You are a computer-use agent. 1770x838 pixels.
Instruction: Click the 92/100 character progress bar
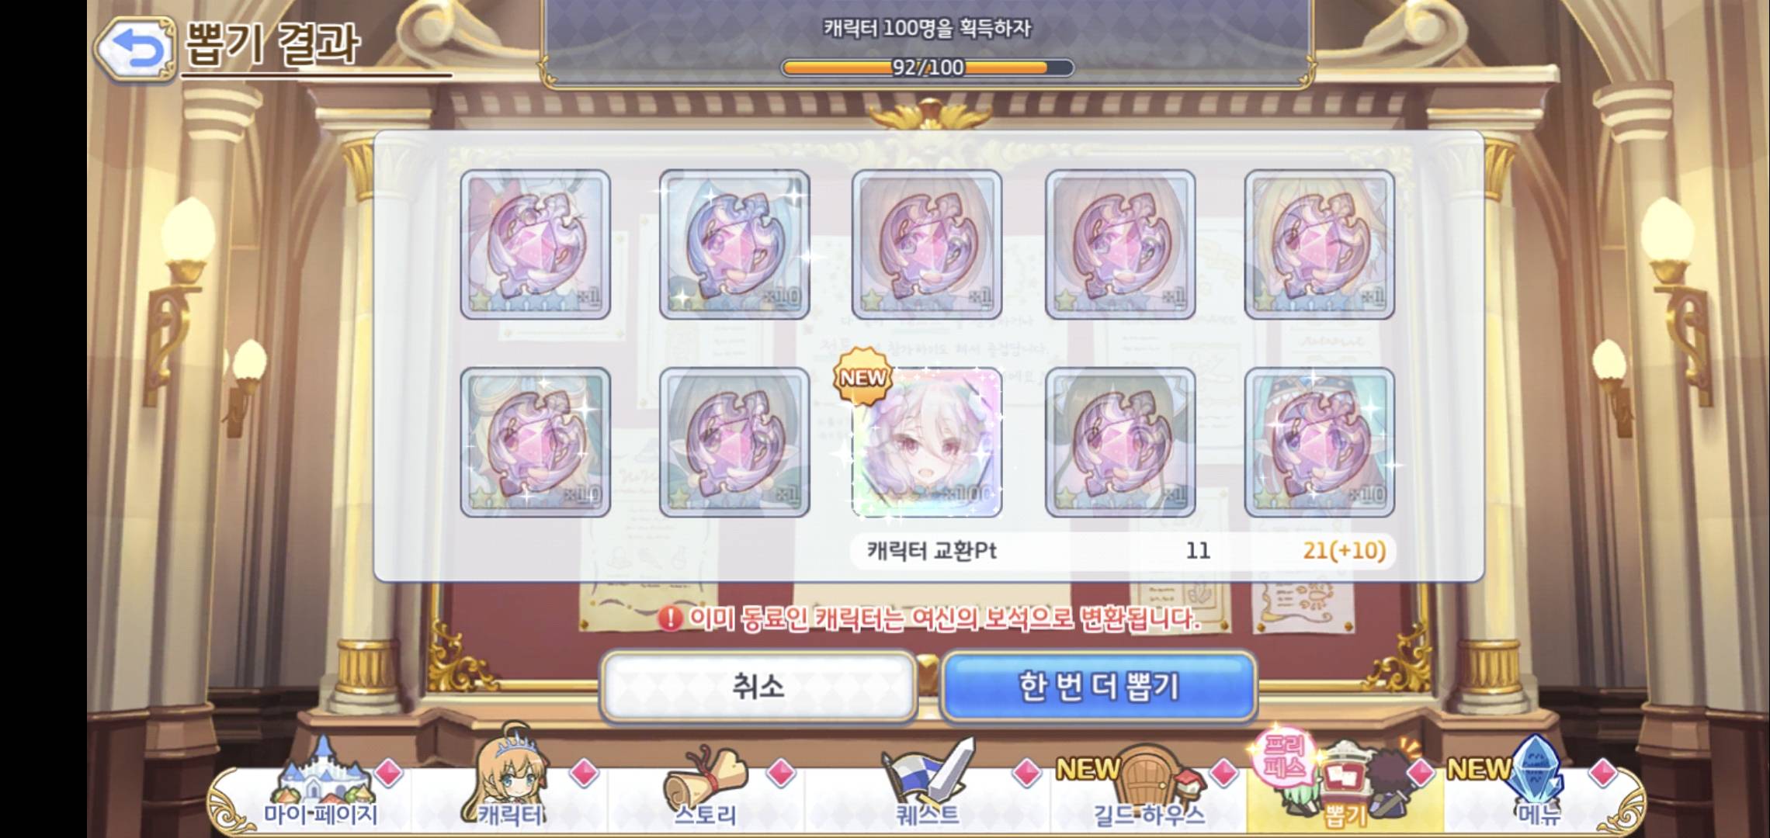point(928,68)
